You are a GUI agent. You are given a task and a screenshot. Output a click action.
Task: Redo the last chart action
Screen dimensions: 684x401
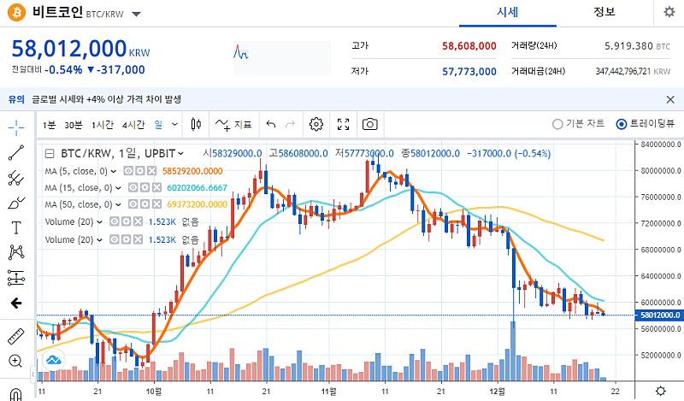[290, 124]
